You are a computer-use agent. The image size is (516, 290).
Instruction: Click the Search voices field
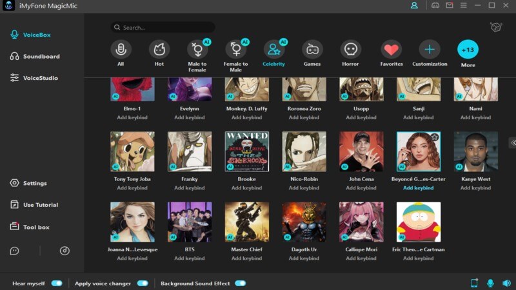163,27
